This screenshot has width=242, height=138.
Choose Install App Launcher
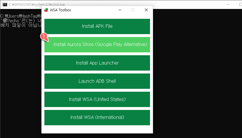97,63
